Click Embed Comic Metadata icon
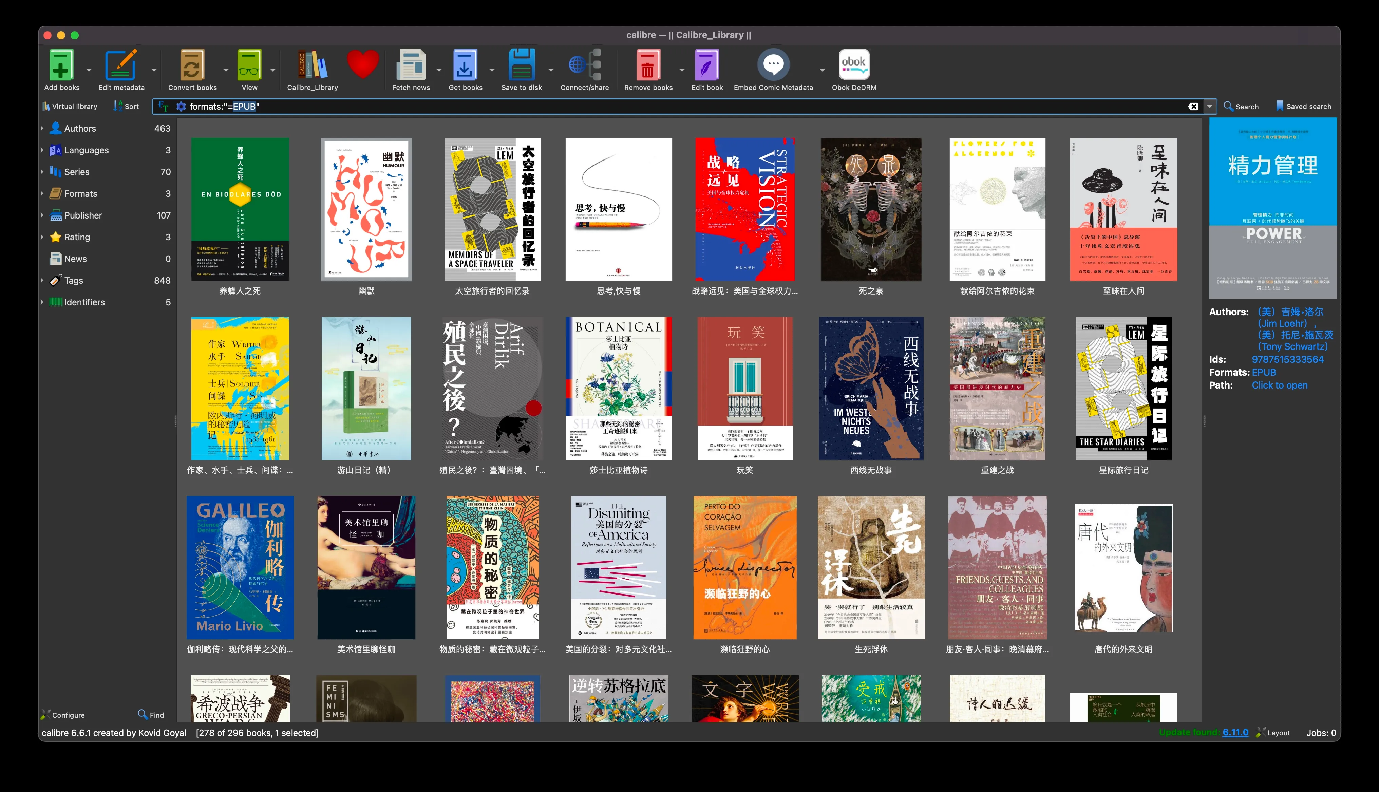Viewport: 1379px width, 792px height. 773,65
